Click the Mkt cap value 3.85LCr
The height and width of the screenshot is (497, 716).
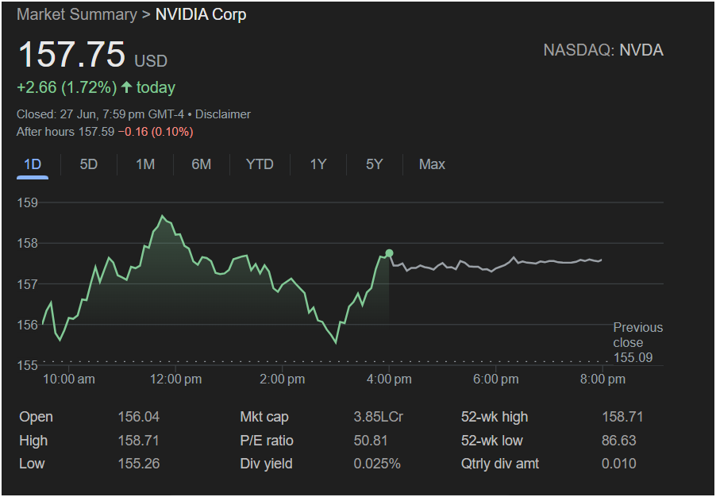378,417
